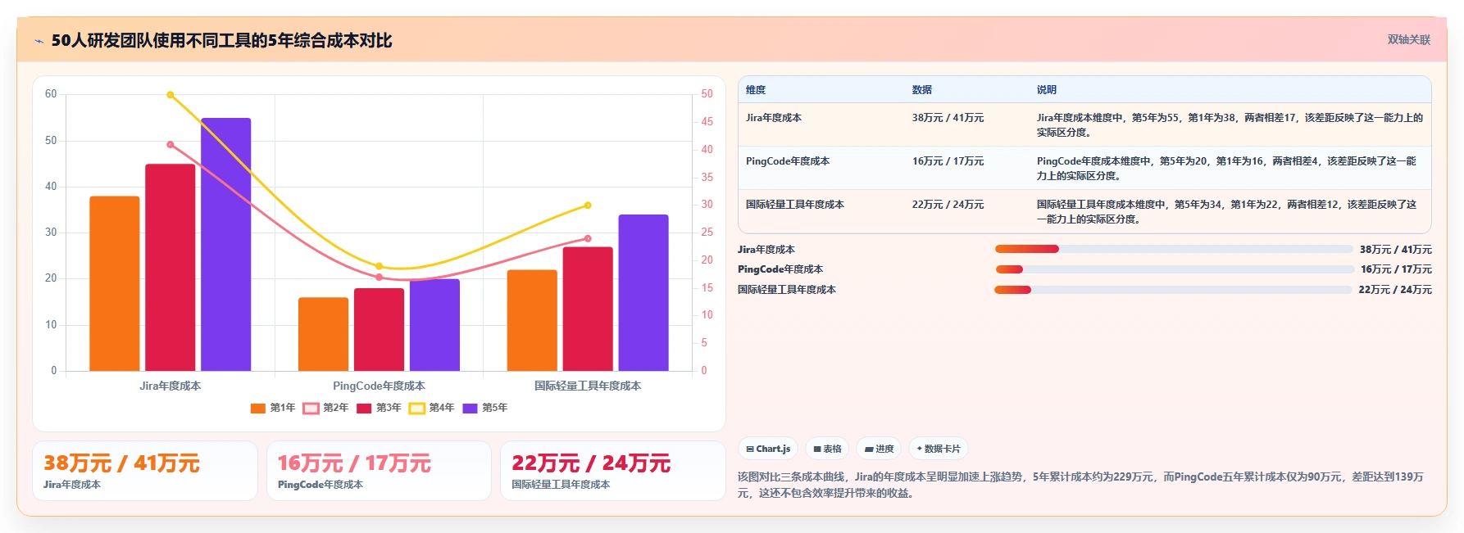The height and width of the screenshot is (533, 1464).
Task: Click the 16万元 / 17万元 value beside PingCode progress bar
Action: 1396,269
